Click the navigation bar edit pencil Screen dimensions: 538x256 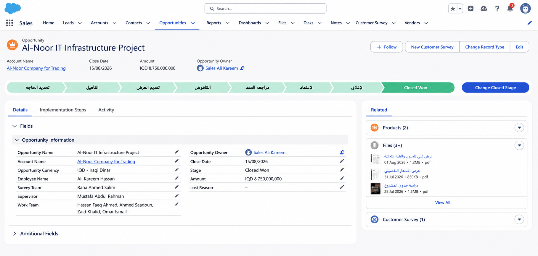point(530,23)
